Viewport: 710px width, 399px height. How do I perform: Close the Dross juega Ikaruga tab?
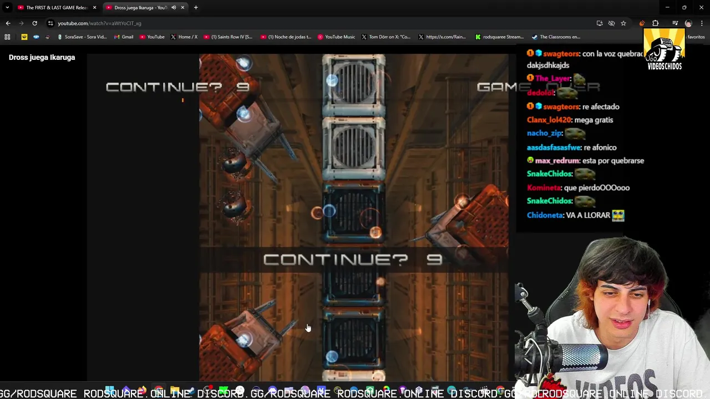coord(182,8)
